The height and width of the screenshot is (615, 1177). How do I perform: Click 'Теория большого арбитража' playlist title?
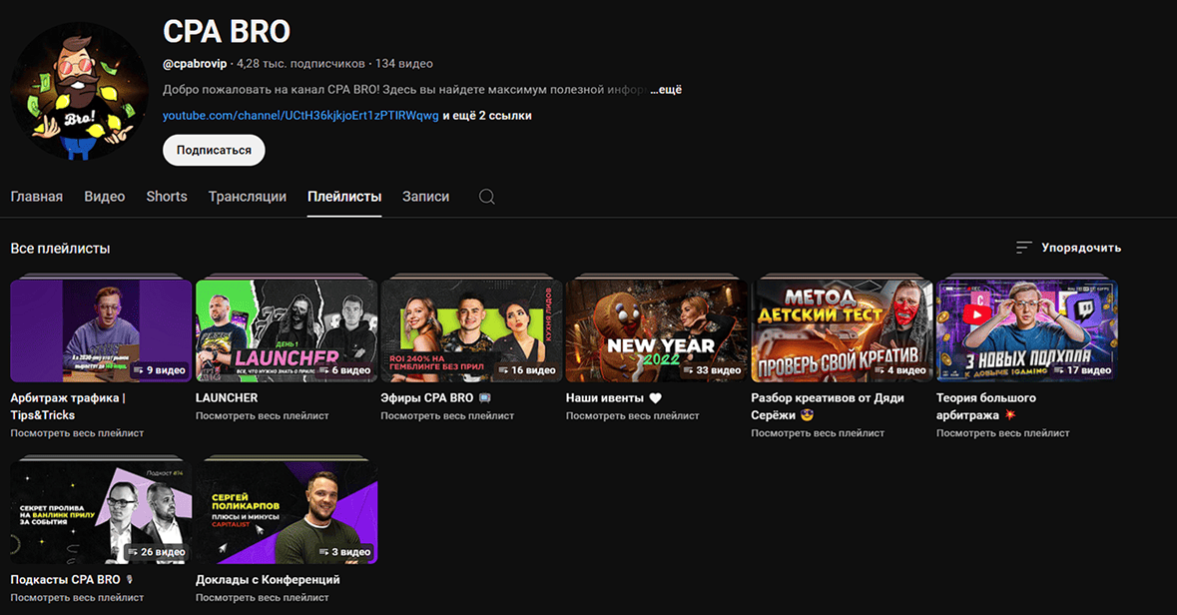985,406
